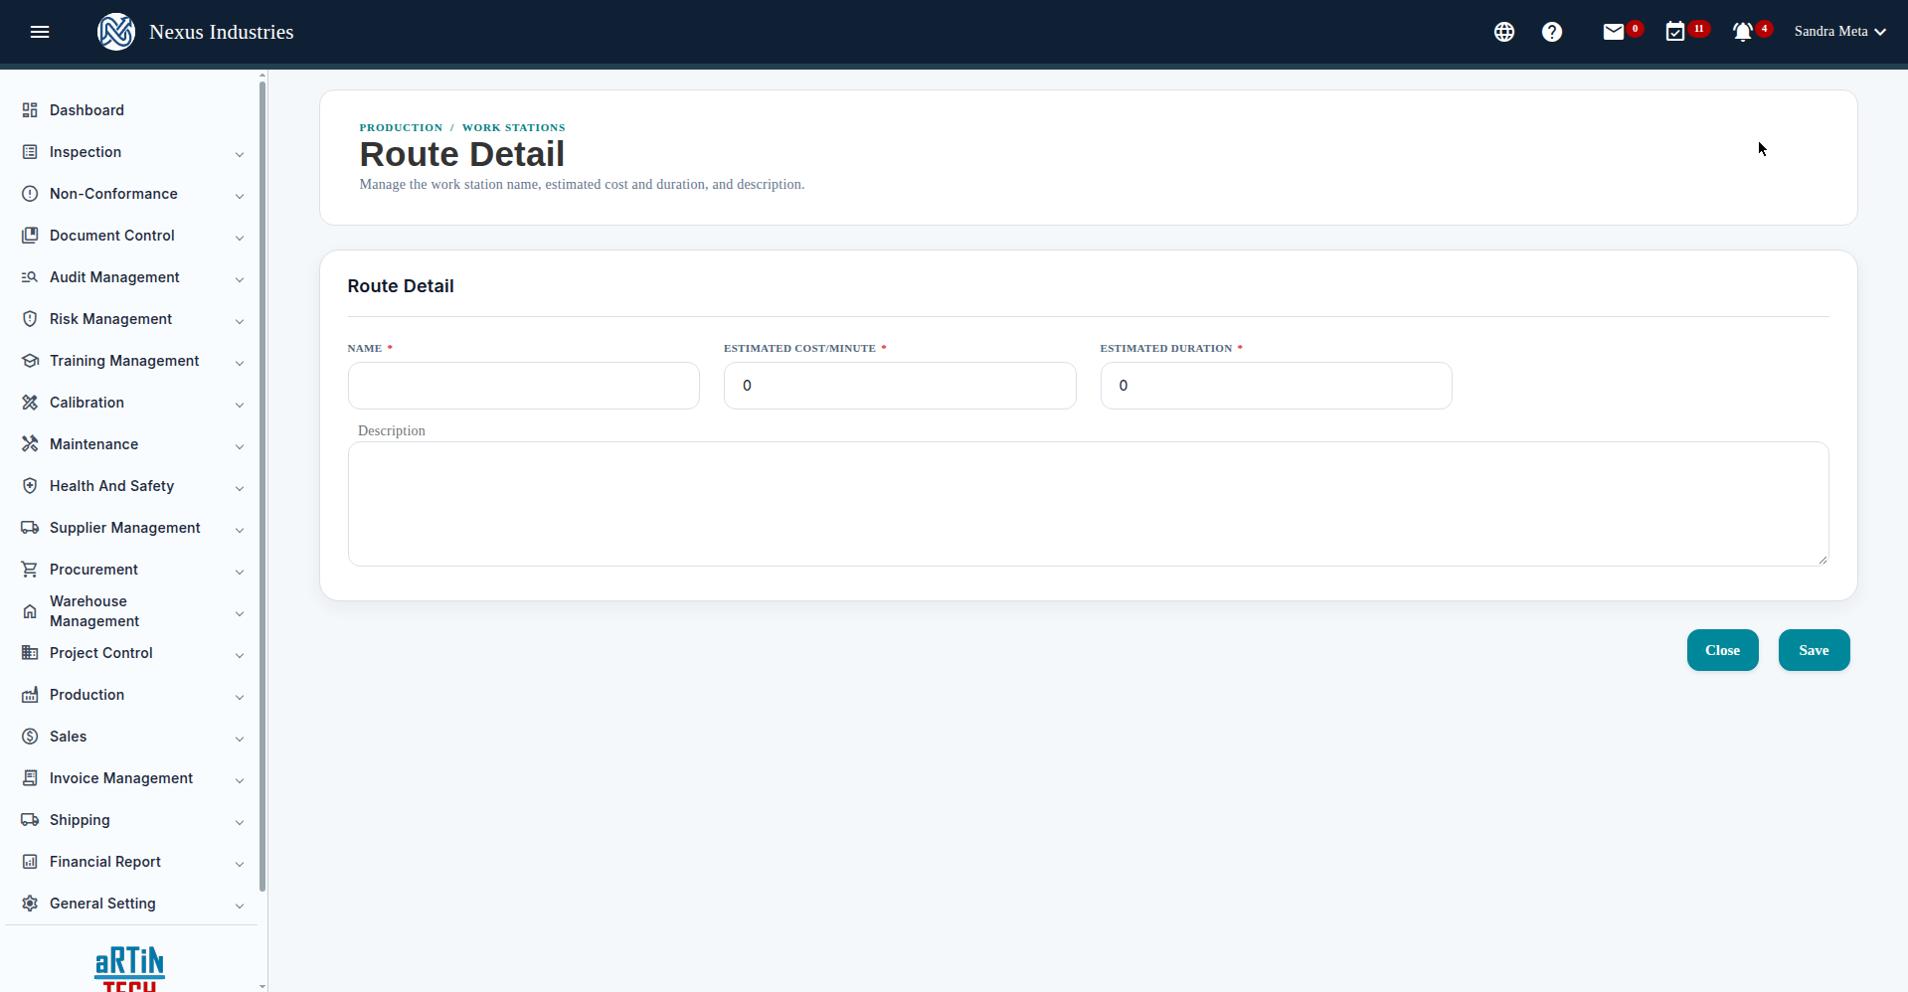Click the Save button

pos(1814,650)
